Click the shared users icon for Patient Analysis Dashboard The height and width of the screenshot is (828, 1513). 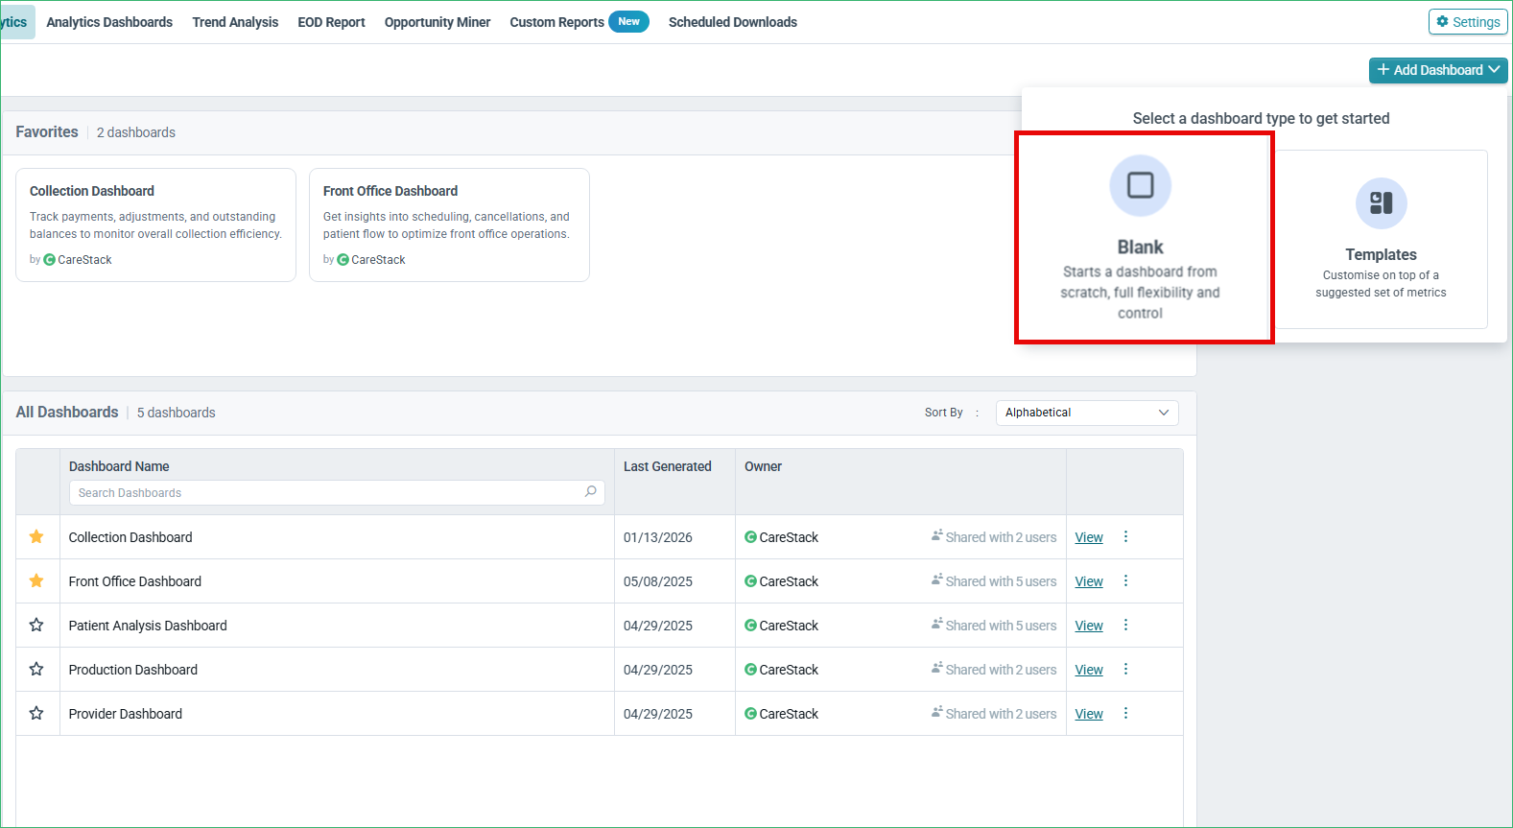[937, 625]
